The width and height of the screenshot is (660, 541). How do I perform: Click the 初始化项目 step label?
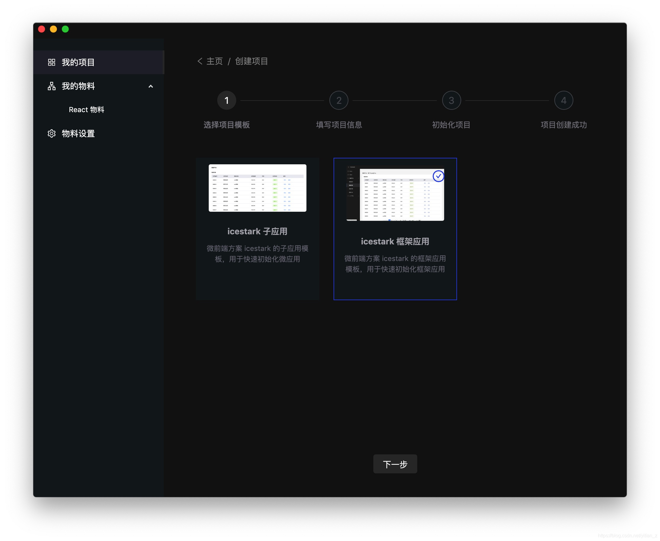(x=451, y=125)
